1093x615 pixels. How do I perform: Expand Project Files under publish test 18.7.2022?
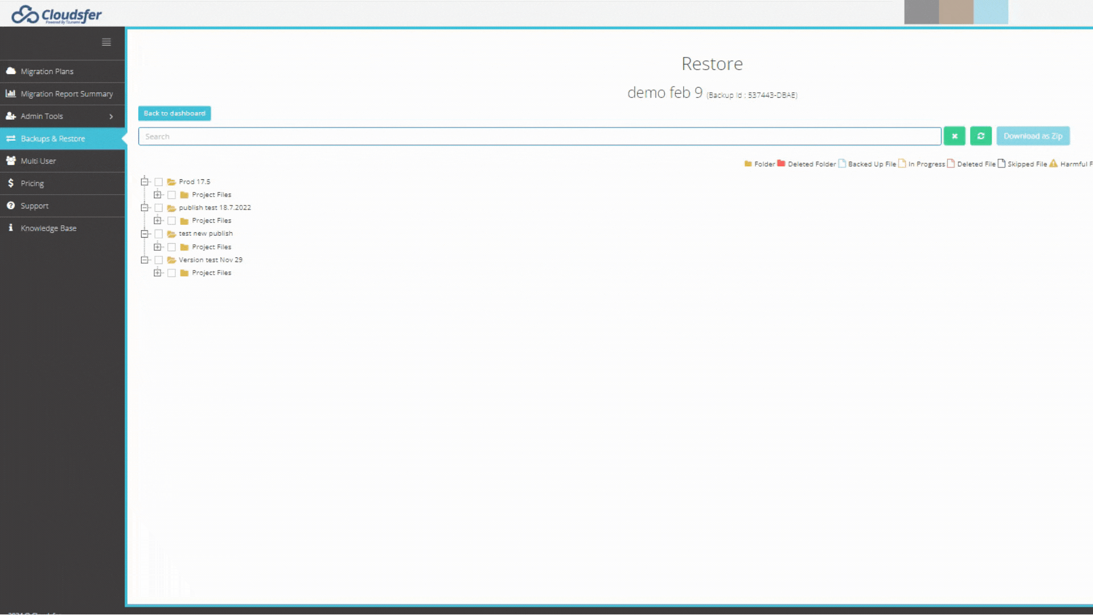click(x=158, y=221)
